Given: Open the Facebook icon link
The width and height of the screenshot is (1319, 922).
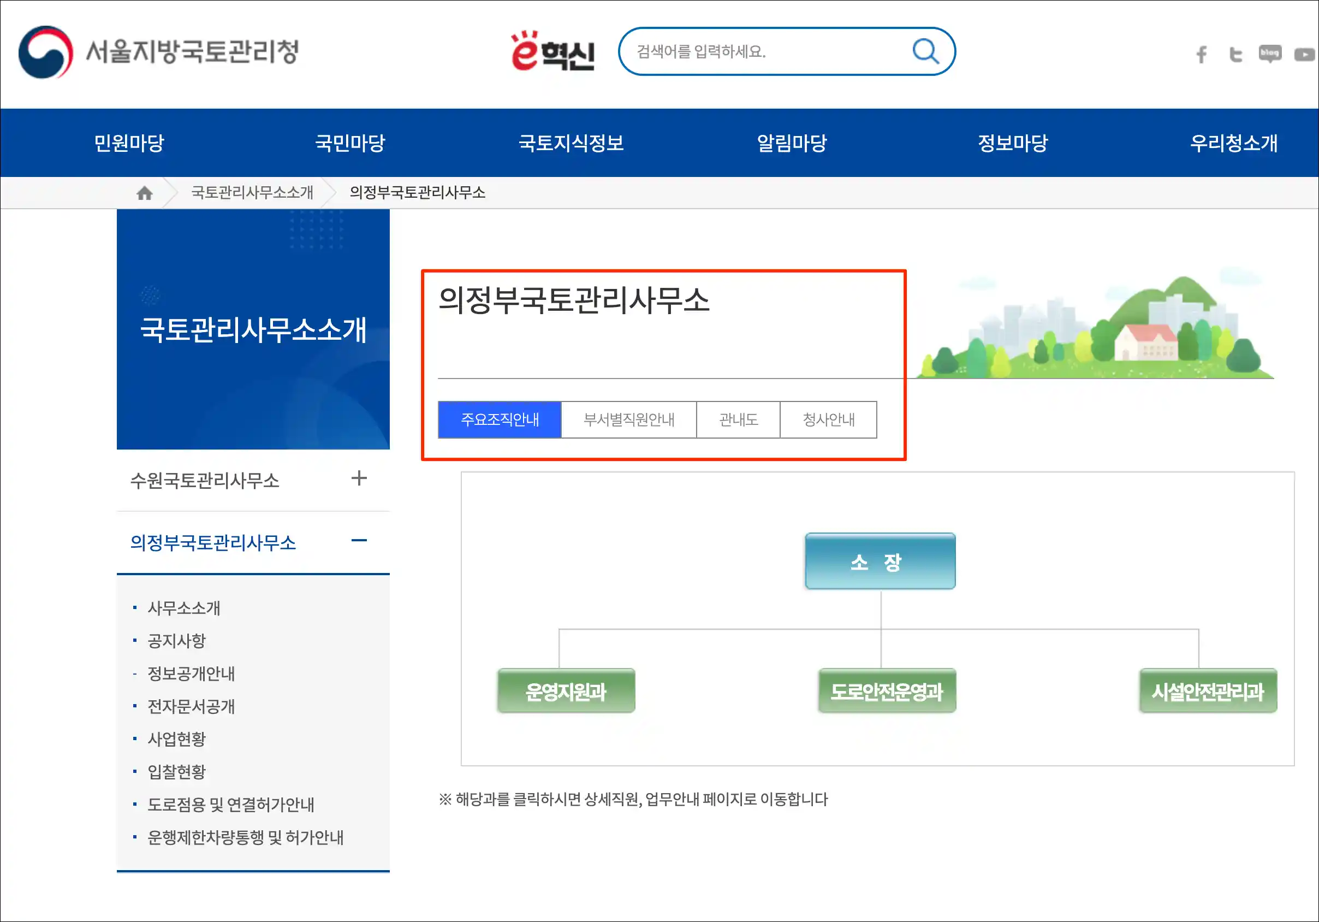Looking at the screenshot, I should point(1201,55).
